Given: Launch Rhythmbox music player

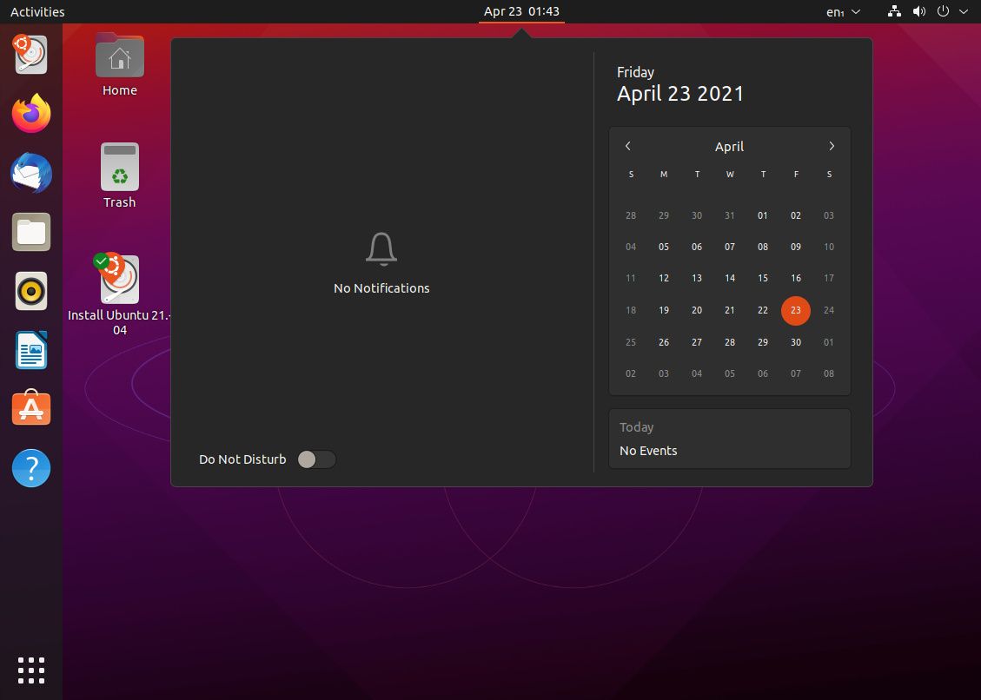Looking at the screenshot, I should click(x=30, y=291).
